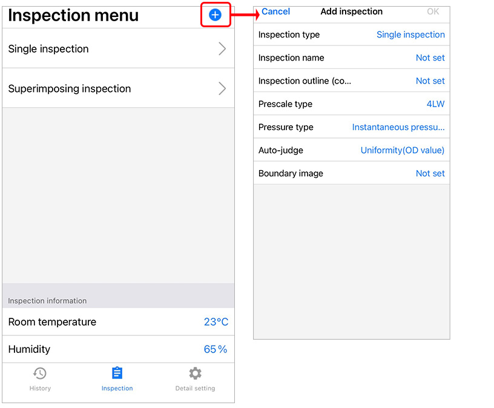Change Auto-judge Uniformity(OD value) setting
The image size is (494, 408).
pos(402,150)
